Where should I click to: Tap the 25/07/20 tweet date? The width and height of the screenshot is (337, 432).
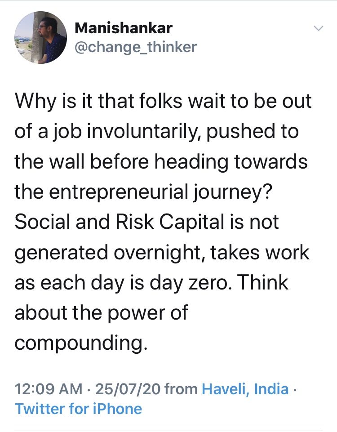pos(128,389)
